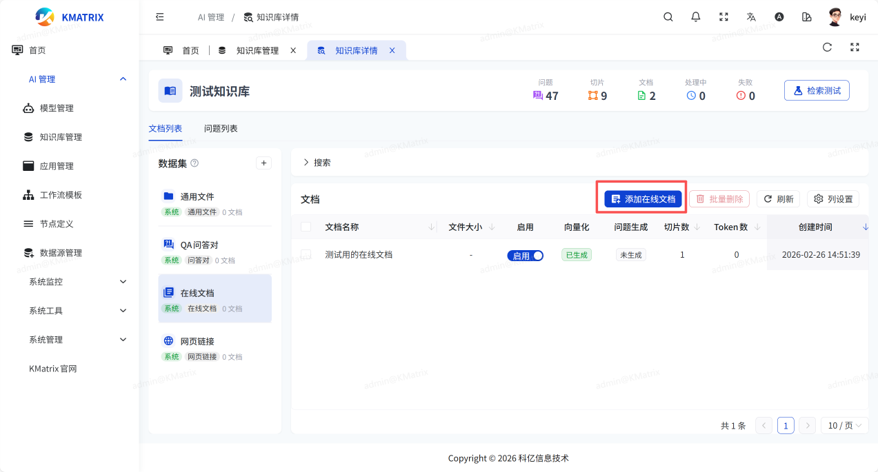Open 模型管理 in the sidebar

(57, 108)
